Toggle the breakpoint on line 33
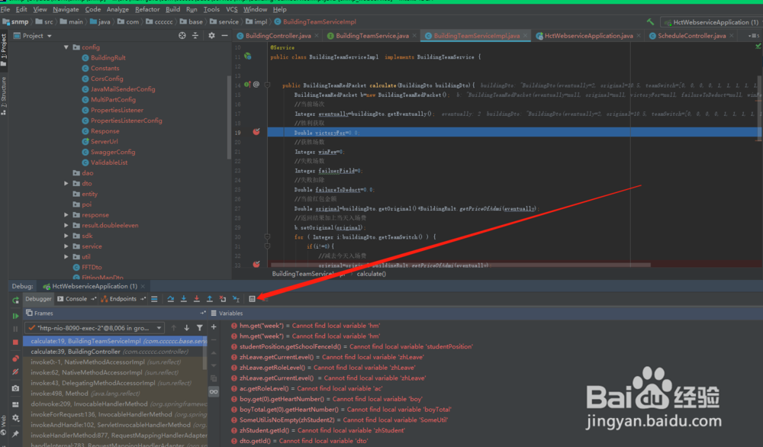763x447 pixels. 256,264
